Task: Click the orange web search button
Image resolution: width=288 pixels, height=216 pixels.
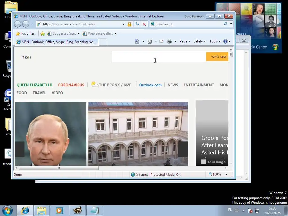Action: click(x=217, y=57)
